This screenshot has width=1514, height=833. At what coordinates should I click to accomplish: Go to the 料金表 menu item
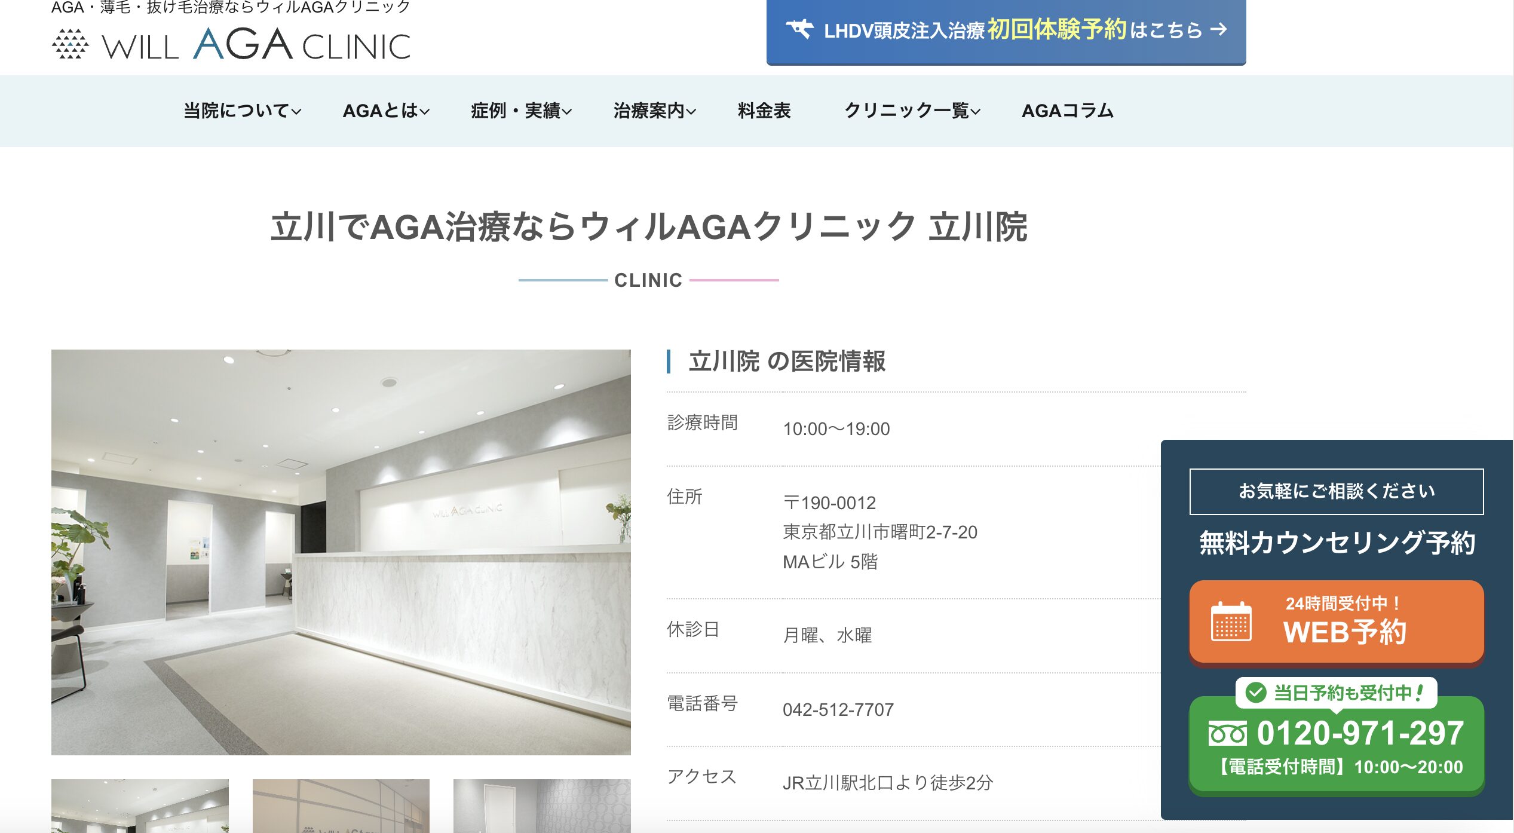(764, 111)
